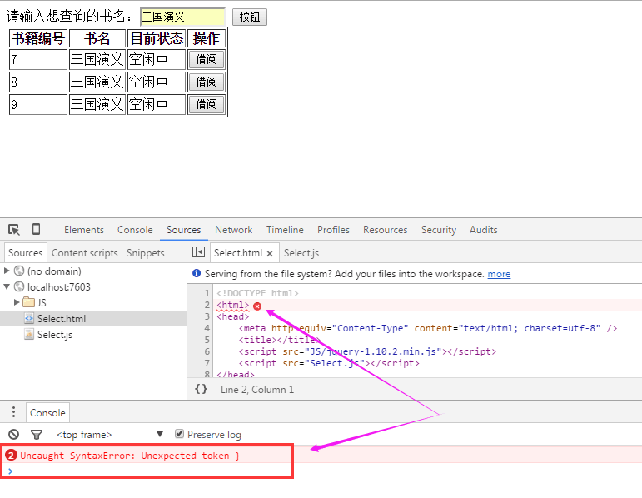642x498 pixels.
Task: Open the Resources panel tab
Action: tap(386, 230)
